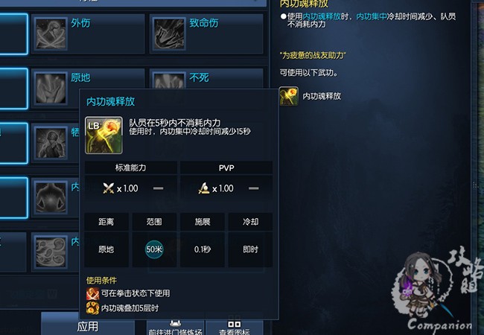The width and height of the screenshot is (484, 335).
Task: Click the LB skill icon in tooltip
Action: pyautogui.click(x=104, y=135)
